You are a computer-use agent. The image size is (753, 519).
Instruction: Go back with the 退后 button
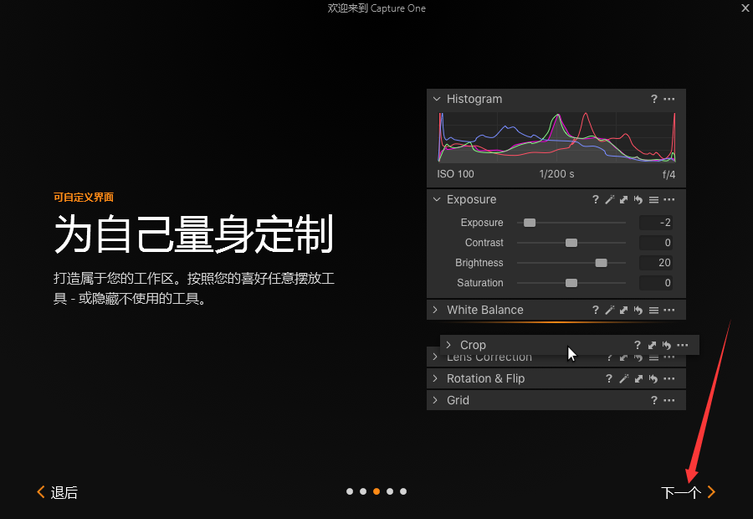(57, 492)
